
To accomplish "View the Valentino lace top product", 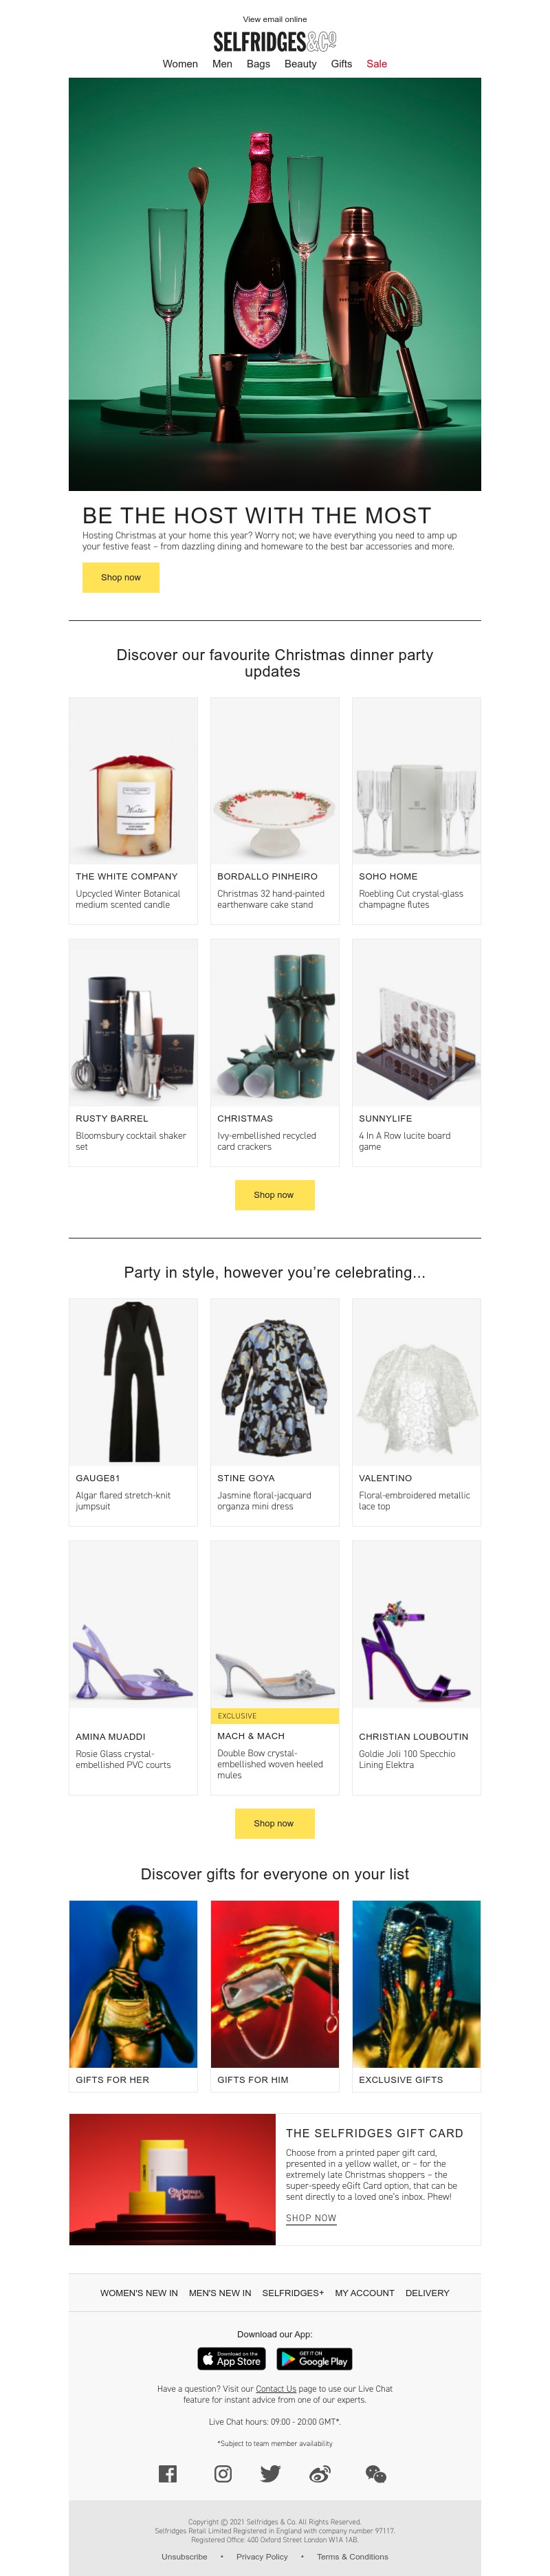I will click(416, 1412).
